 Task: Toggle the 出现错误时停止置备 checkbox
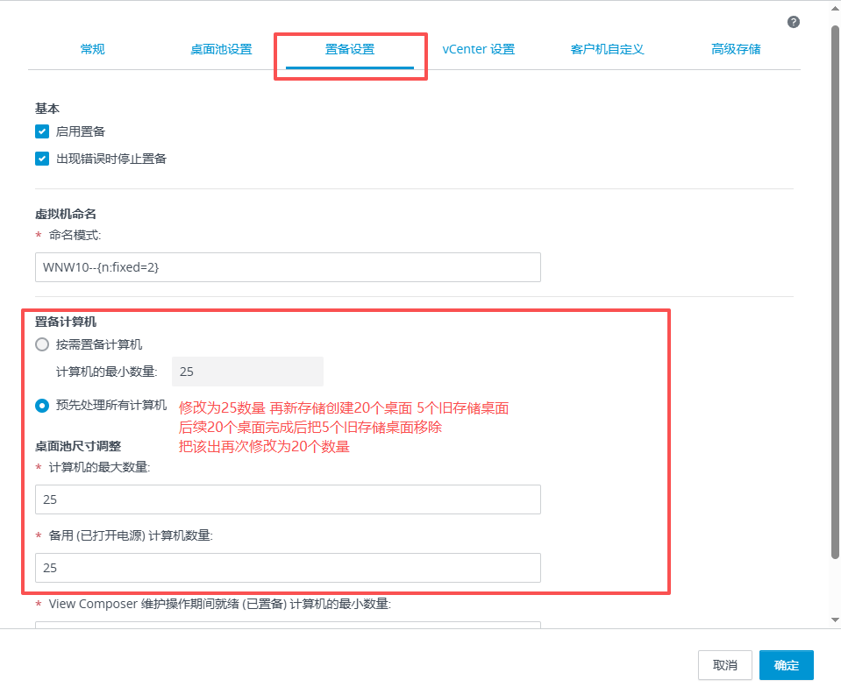click(x=41, y=159)
